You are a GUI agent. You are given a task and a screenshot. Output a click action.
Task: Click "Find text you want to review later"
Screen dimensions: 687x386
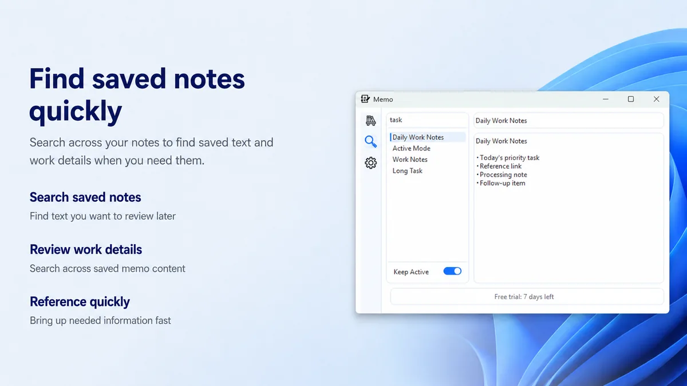pos(102,216)
